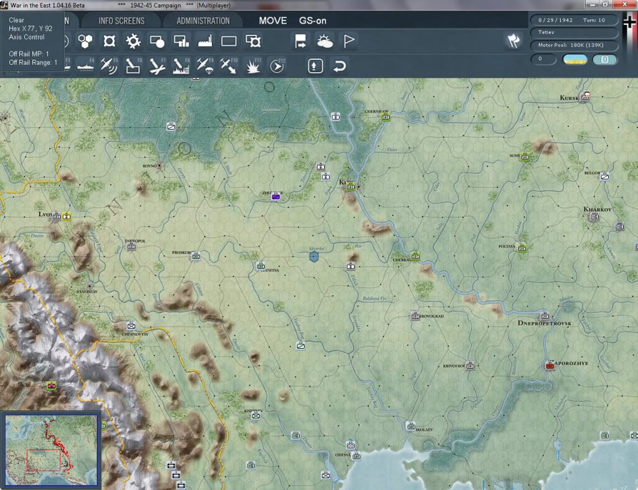Image resolution: width=638 pixels, height=490 pixels.
Task: Select the unit counter at Vinnitsa
Action: click(x=261, y=266)
